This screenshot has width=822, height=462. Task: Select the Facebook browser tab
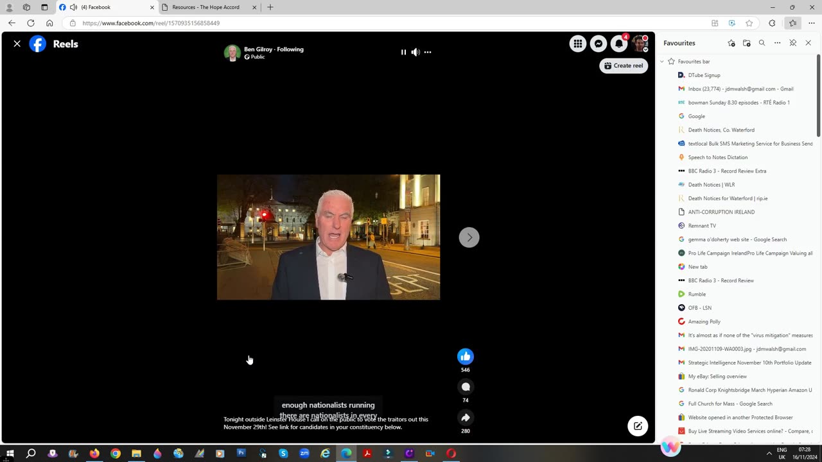pos(106,7)
